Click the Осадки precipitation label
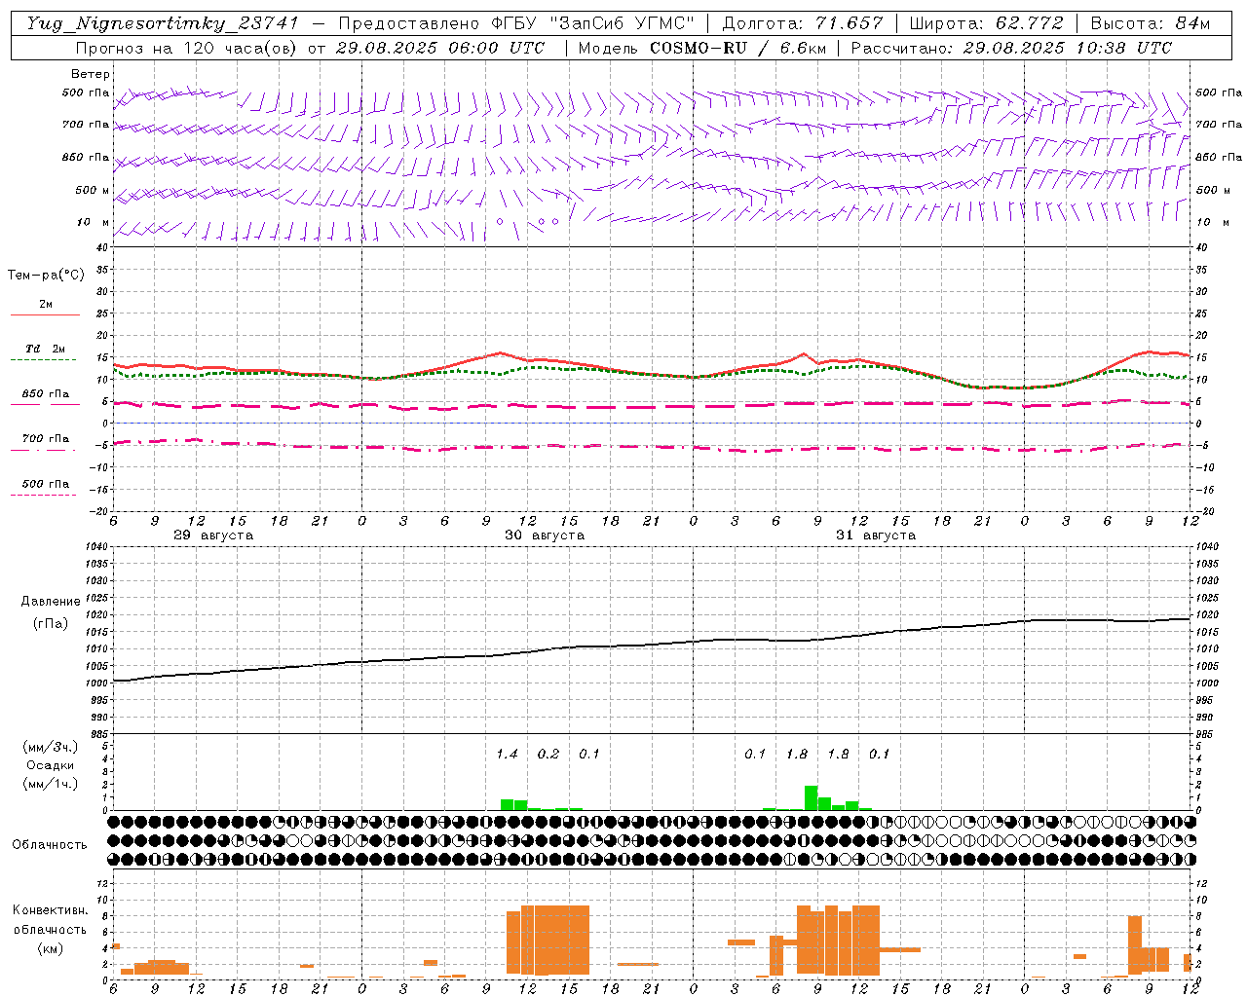The height and width of the screenshot is (997, 1247). coord(51,765)
